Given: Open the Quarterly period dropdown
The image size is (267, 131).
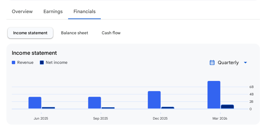Looking at the screenshot, I should pyautogui.click(x=228, y=62).
